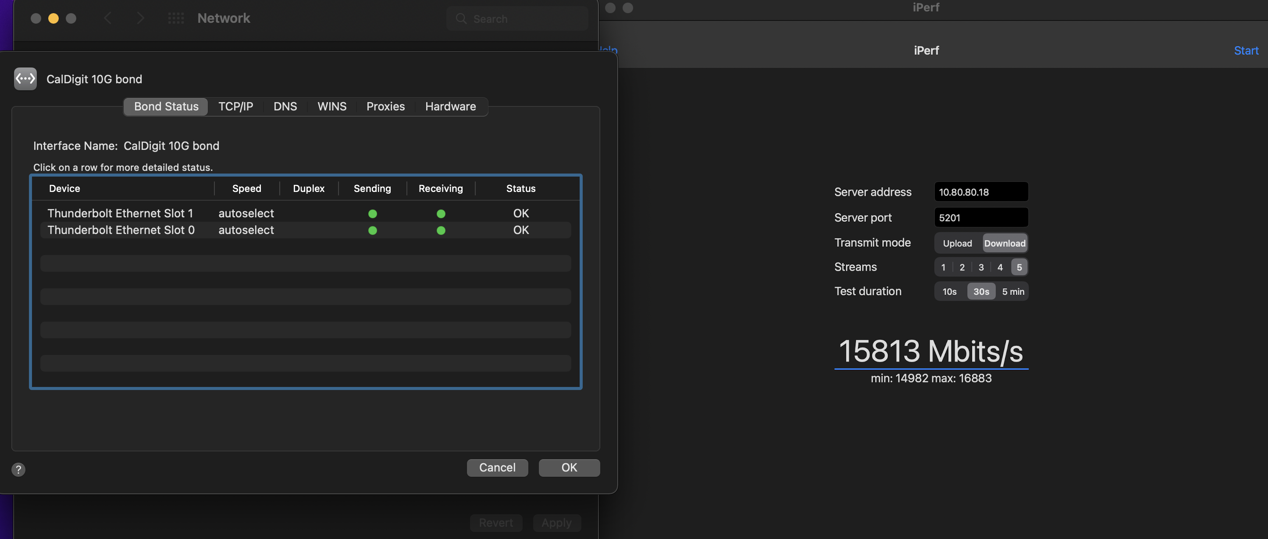Click the Speed column header
This screenshot has width=1268, height=539.
point(246,188)
